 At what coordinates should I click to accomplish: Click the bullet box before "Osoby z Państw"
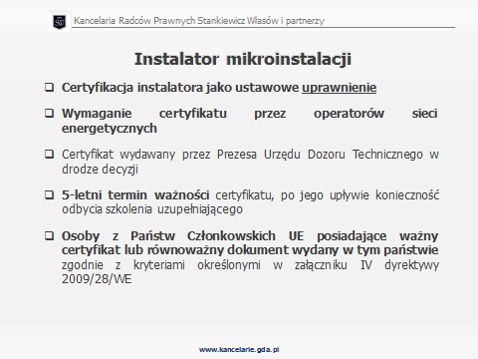[x=49, y=236]
